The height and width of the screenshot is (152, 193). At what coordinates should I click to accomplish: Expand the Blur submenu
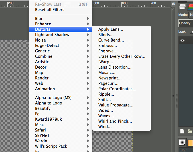(x=61, y=19)
